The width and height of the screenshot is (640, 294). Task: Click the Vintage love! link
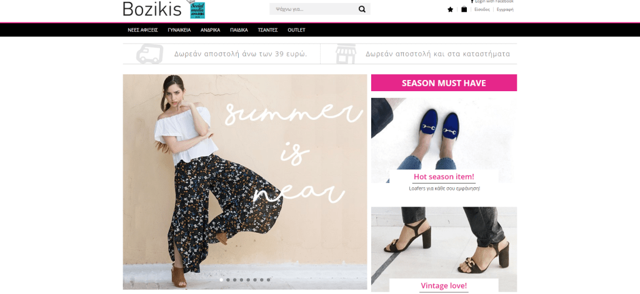pyautogui.click(x=443, y=286)
